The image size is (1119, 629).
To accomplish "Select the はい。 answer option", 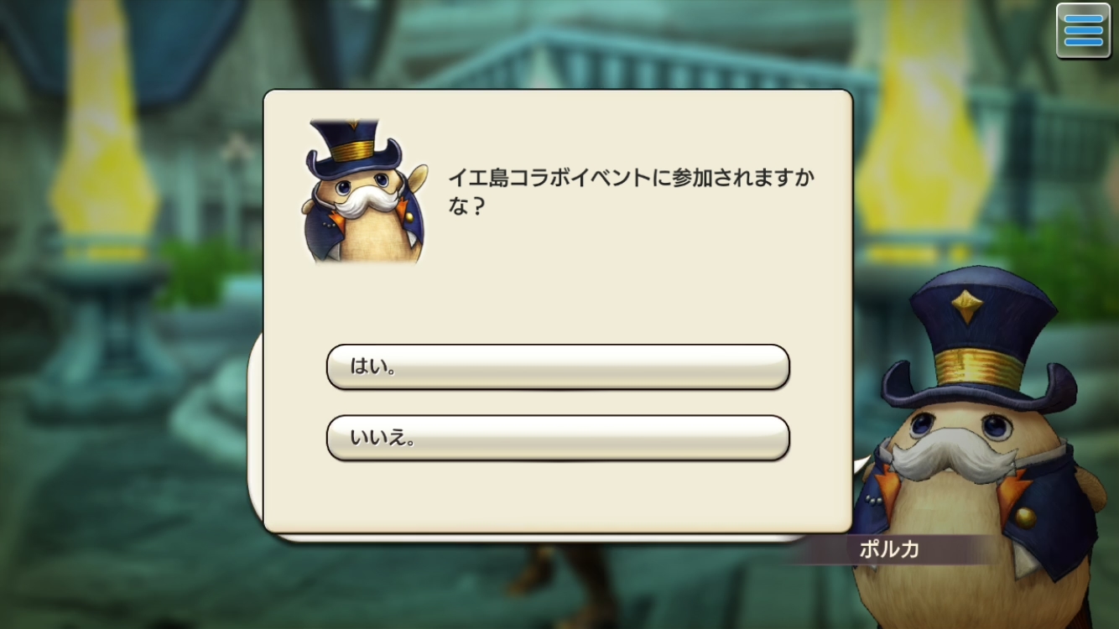I will pos(558,366).
